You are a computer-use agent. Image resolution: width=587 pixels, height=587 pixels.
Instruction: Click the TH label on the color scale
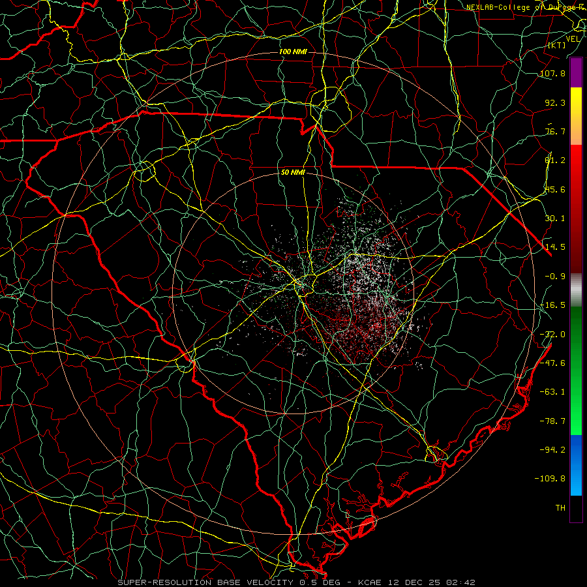coord(560,507)
